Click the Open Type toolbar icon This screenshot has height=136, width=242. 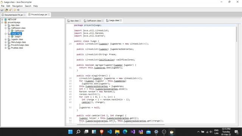tap(6, 10)
